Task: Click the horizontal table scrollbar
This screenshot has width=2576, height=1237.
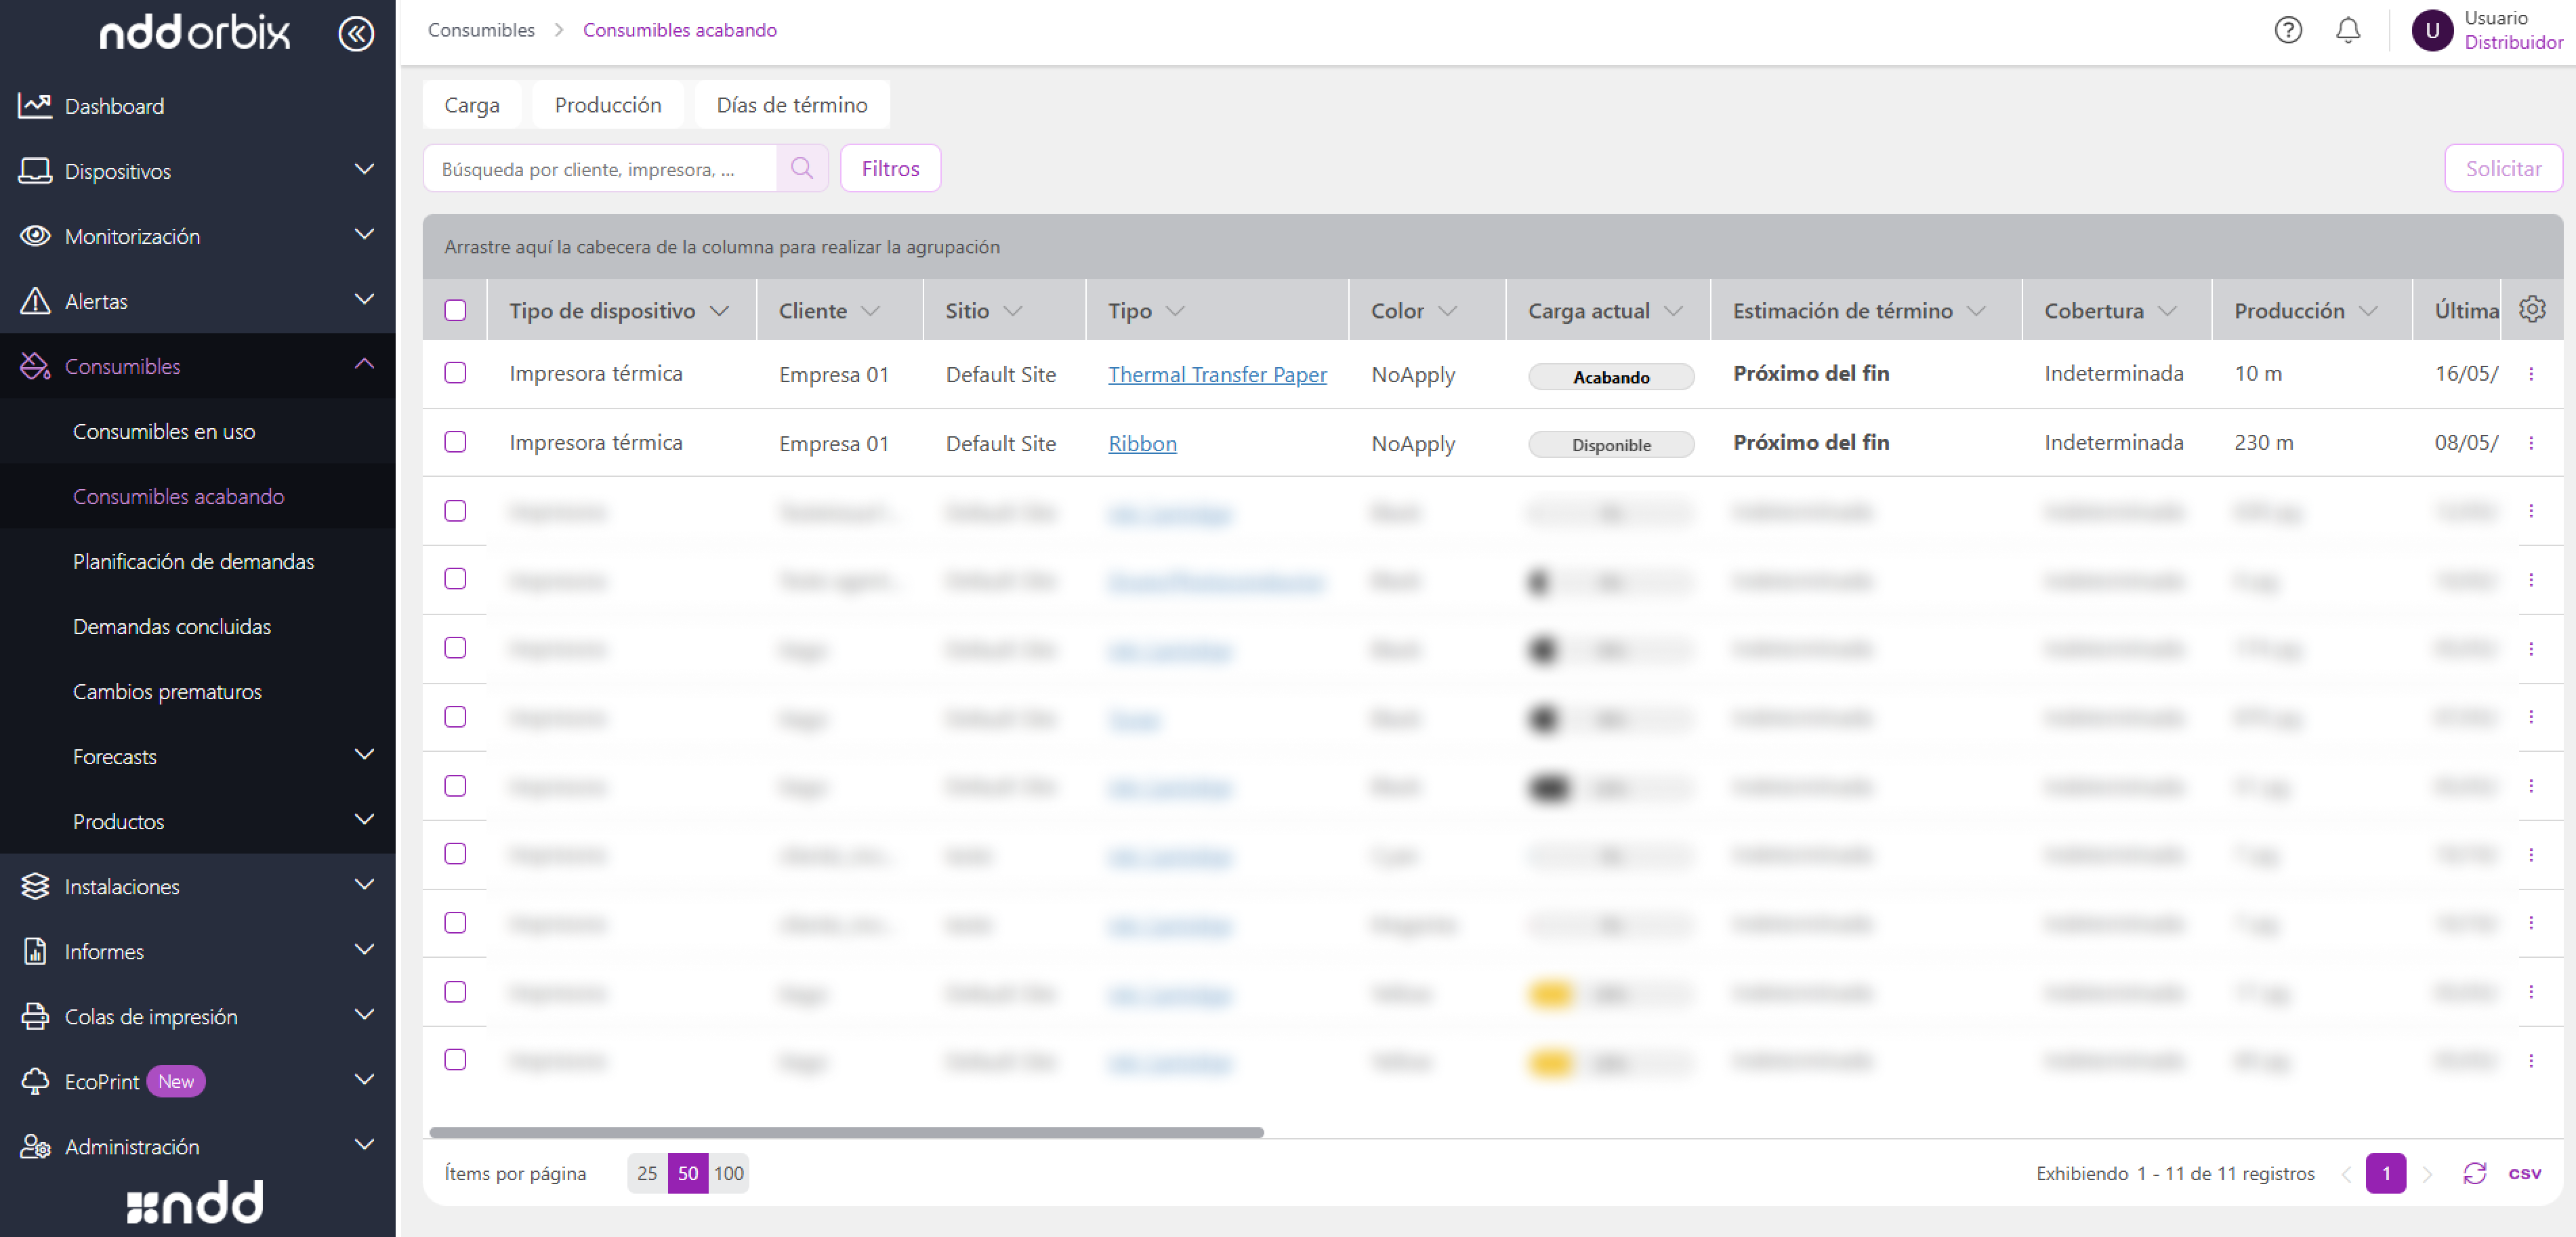Action: click(846, 1132)
